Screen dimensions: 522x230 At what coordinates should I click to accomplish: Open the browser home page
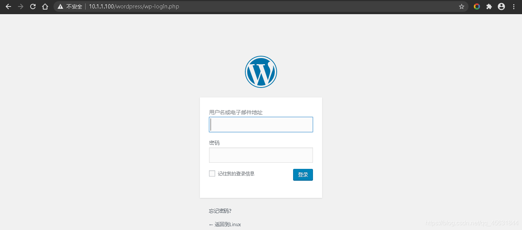click(45, 6)
